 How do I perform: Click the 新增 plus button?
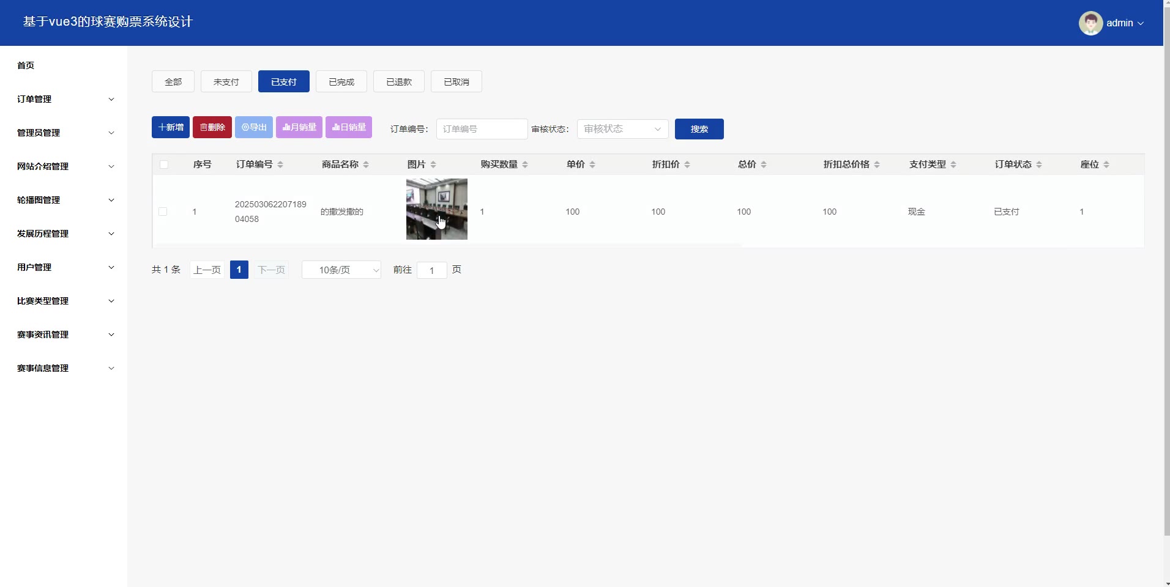coord(171,127)
